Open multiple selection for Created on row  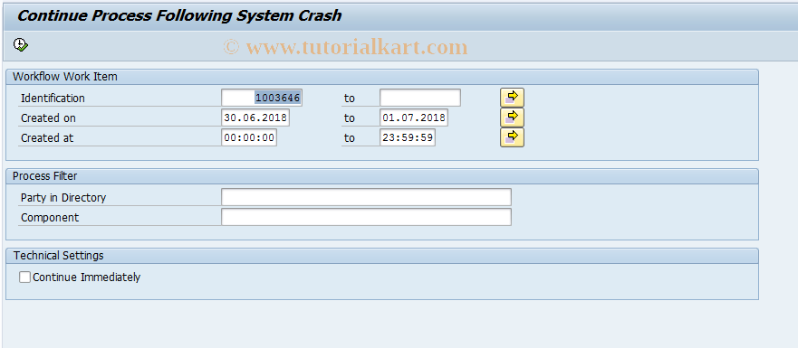point(512,118)
